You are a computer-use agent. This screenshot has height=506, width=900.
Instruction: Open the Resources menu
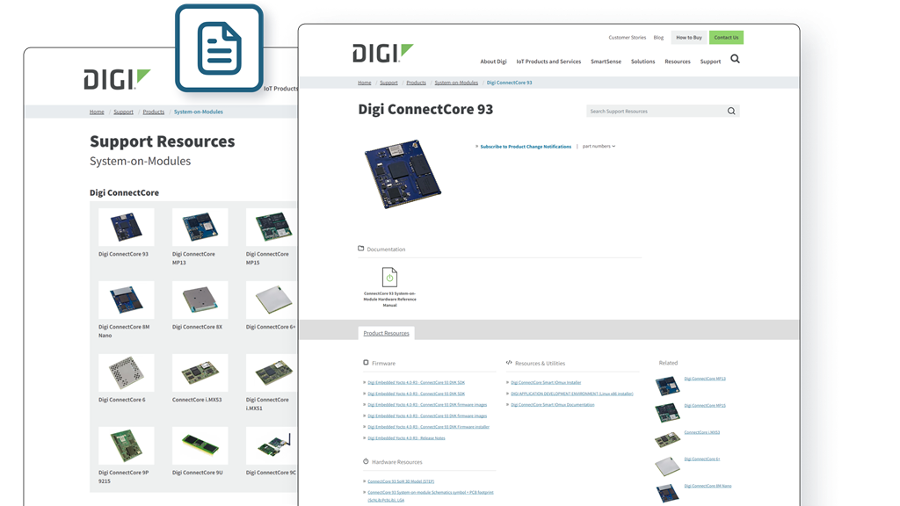pyautogui.click(x=678, y=61)
